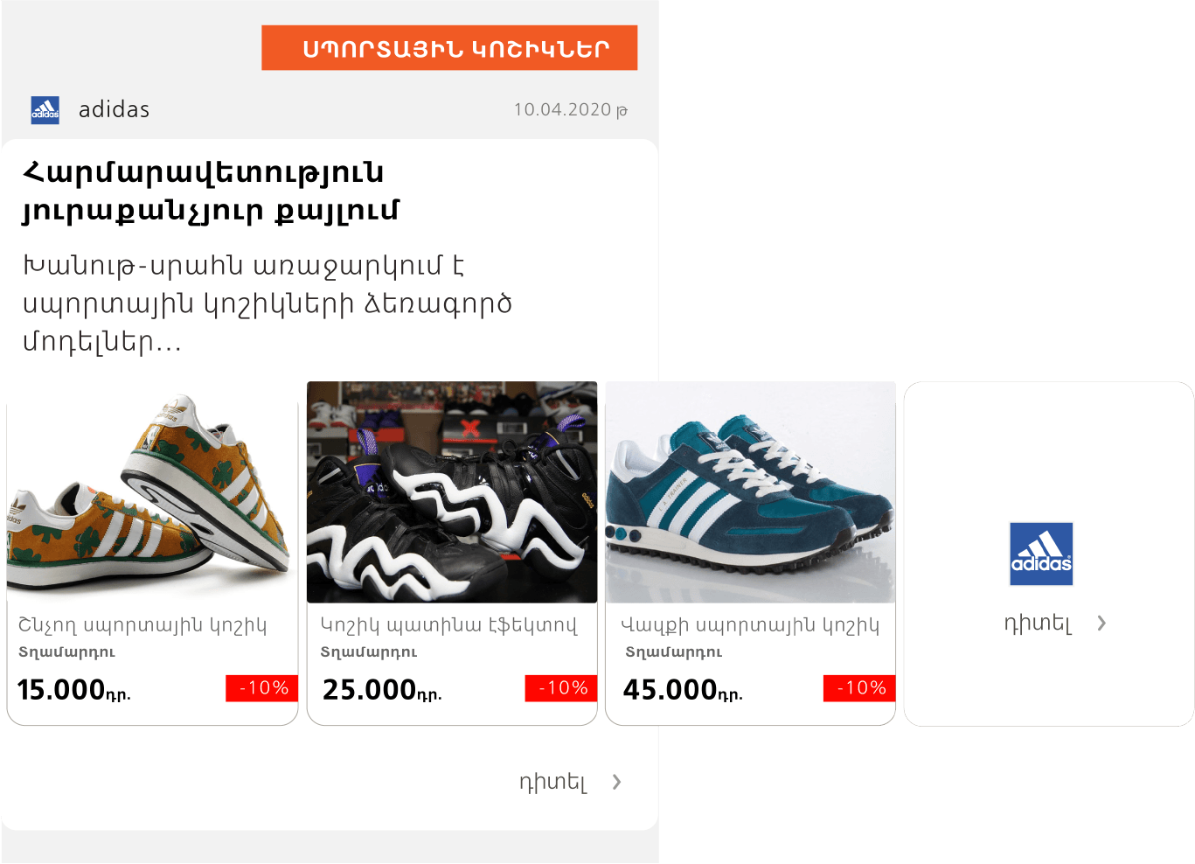This screenshot has width=1195, height=864.
Task: Open the large adidas logo in last card
Action: [x=1041, y=554]
